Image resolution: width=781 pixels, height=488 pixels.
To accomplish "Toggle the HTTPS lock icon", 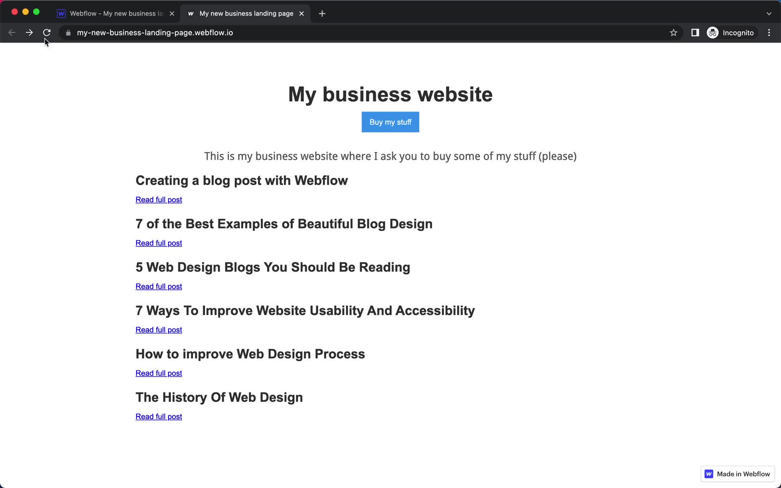I will [x=68, y=32].
